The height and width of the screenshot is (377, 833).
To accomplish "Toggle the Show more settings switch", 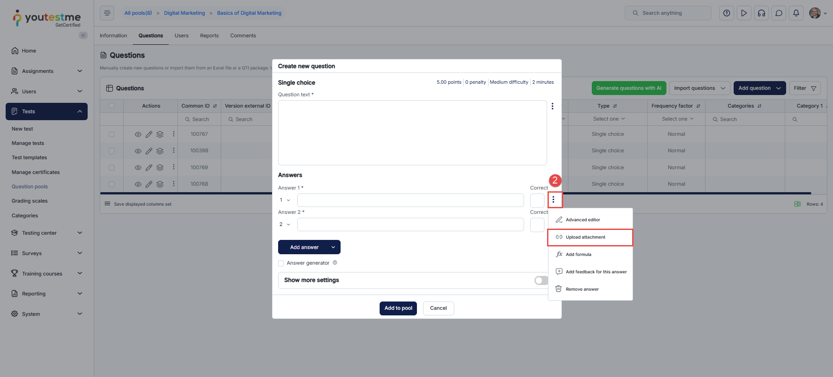I will coord(541,280).
